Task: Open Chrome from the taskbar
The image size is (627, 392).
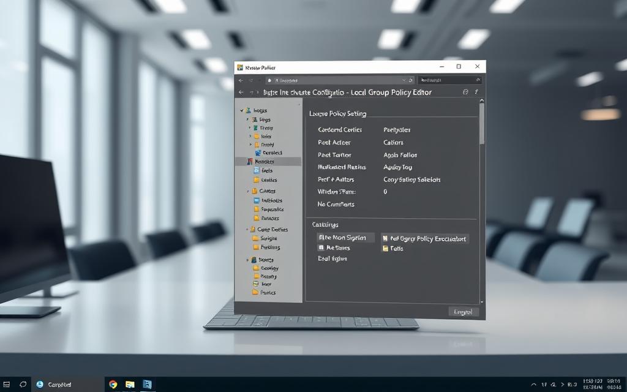Action: click(x=113, y=385)
